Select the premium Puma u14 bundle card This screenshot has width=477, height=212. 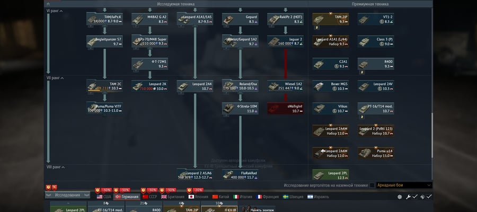pyautogui.click(x=376, y=153)
